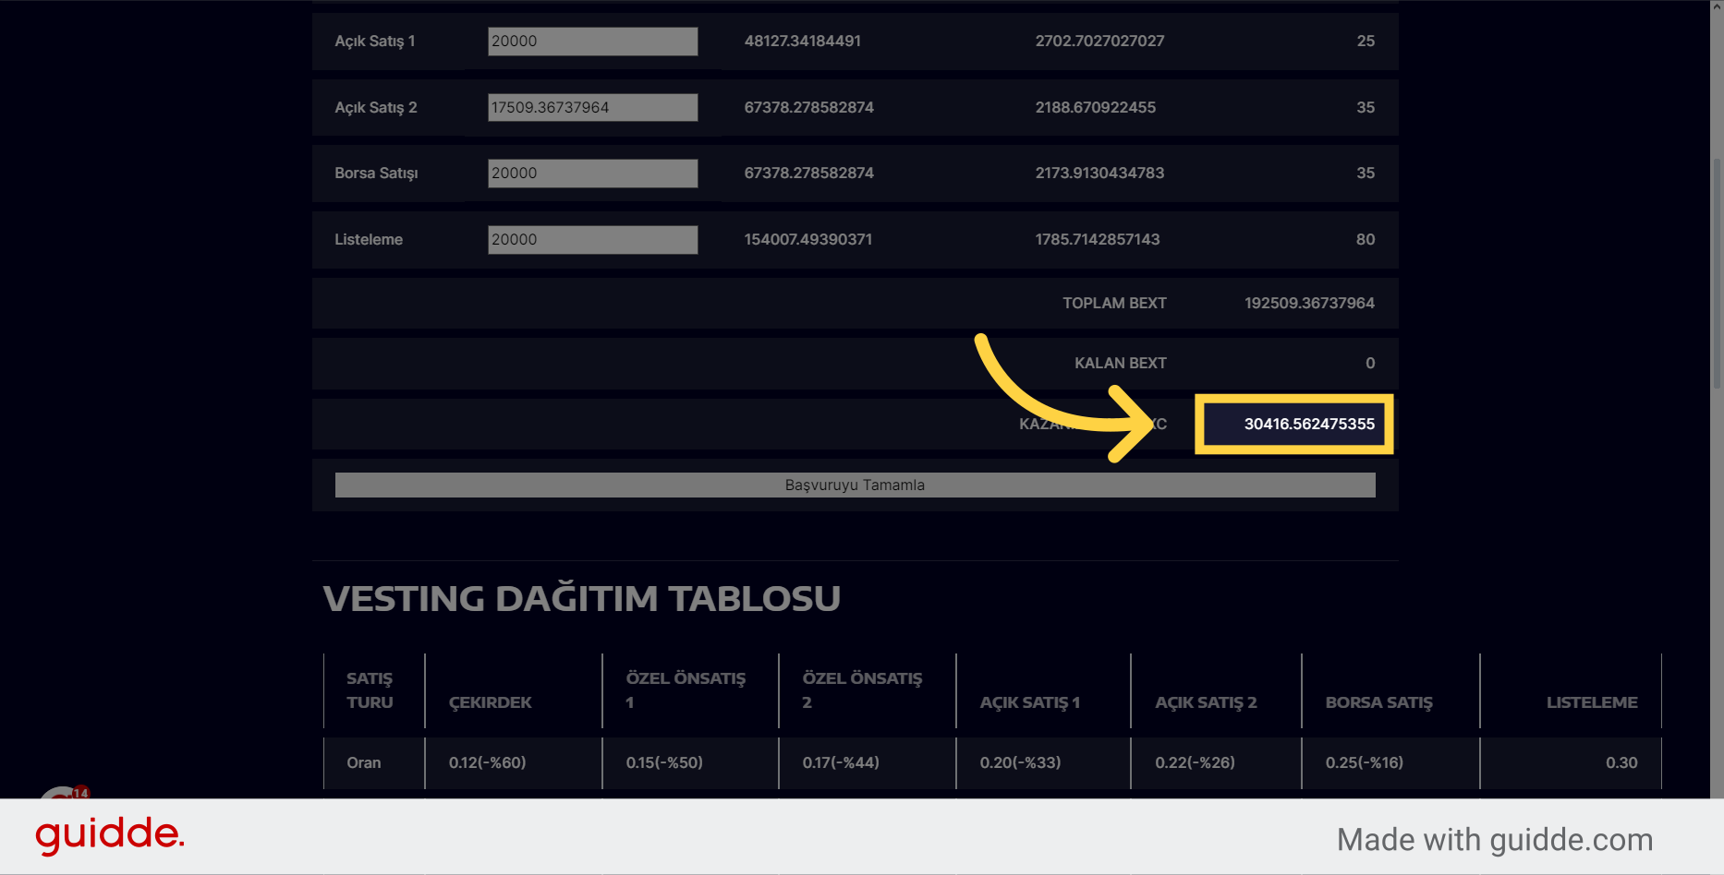Screen dimensions: 1724x875
Task: Click the 0.20(-%33) cell
Action: [1020, 762]
